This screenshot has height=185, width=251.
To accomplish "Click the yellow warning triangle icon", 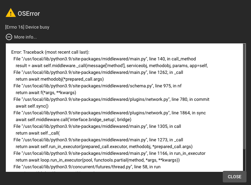I will pos(11,13).
